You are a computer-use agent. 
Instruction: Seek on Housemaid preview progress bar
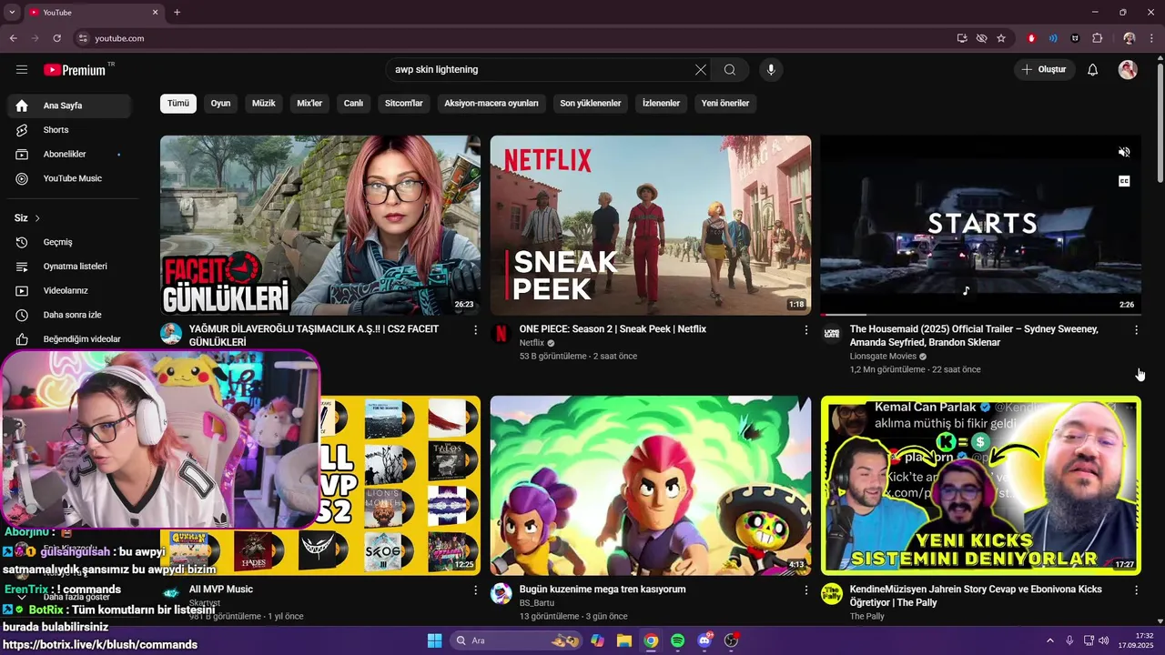981,315
